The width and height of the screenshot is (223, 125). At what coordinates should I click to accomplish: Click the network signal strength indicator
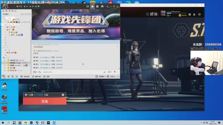[118, 77]
